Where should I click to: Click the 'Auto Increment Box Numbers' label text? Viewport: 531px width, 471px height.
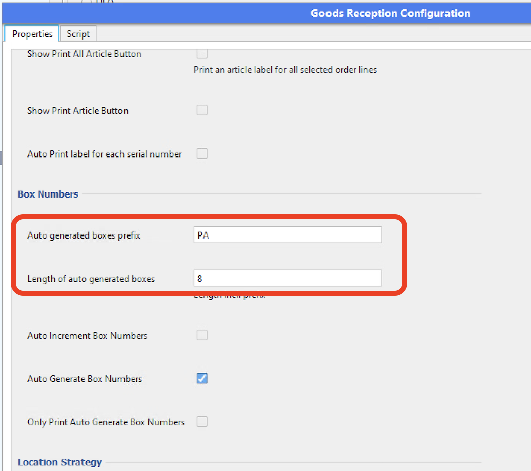click(87, 336)
